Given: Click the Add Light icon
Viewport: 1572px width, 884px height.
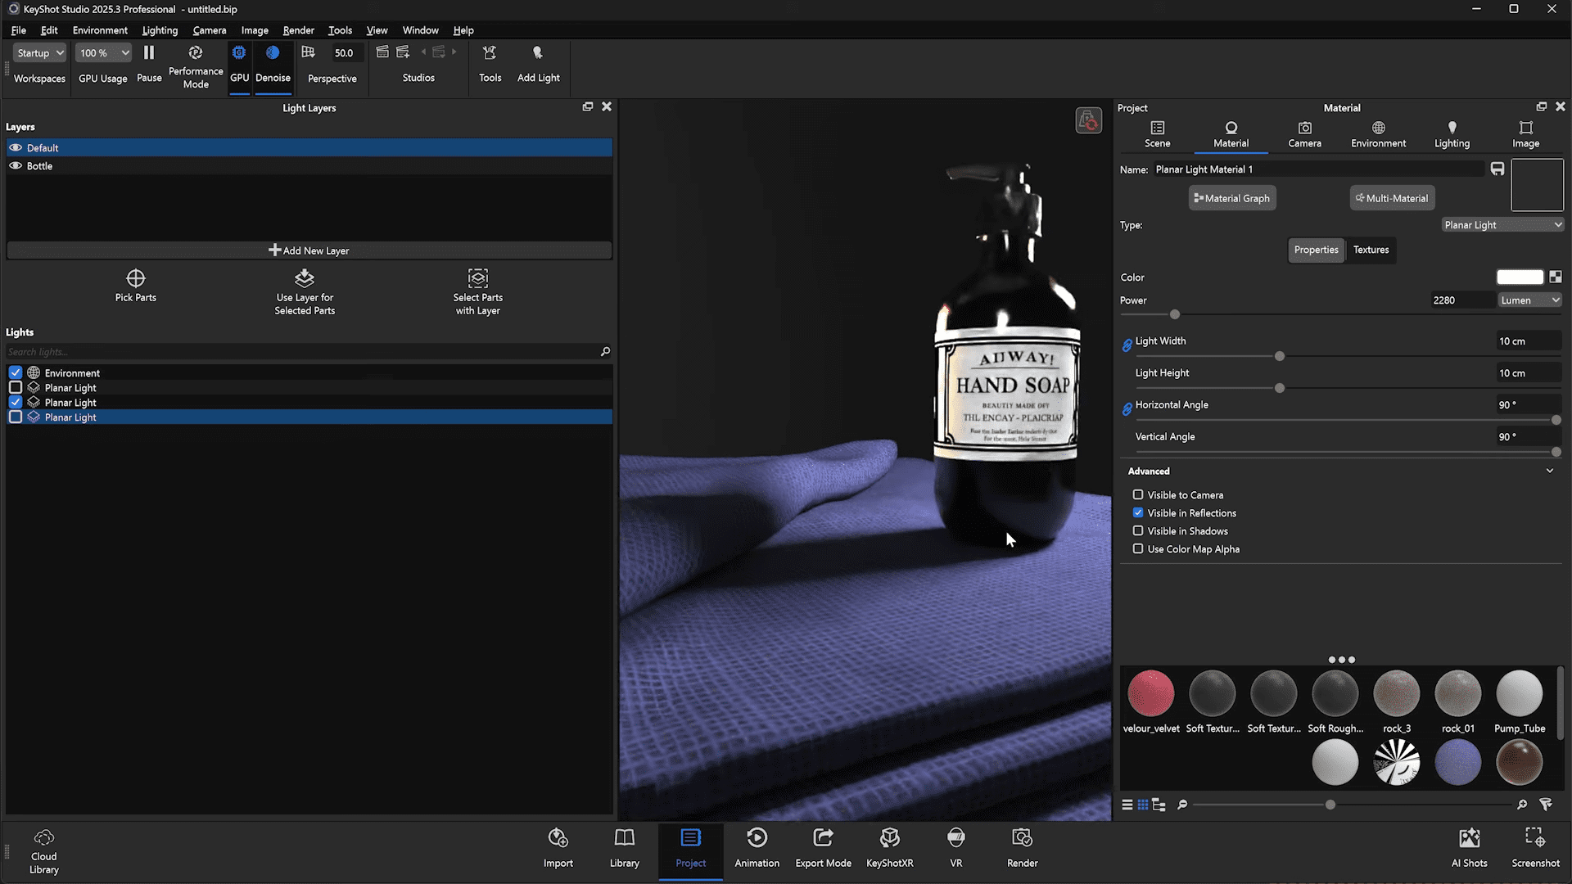Looking at the screenshot, I should pyautogui.click(x=538, y=53).
